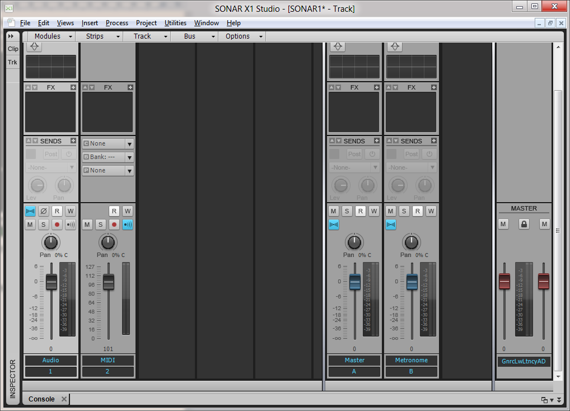Image resolution: width=570 pixels, height=411 pixels.
Task: Click the lock icon on the MASTER output strip
Action: coord(524,224)
